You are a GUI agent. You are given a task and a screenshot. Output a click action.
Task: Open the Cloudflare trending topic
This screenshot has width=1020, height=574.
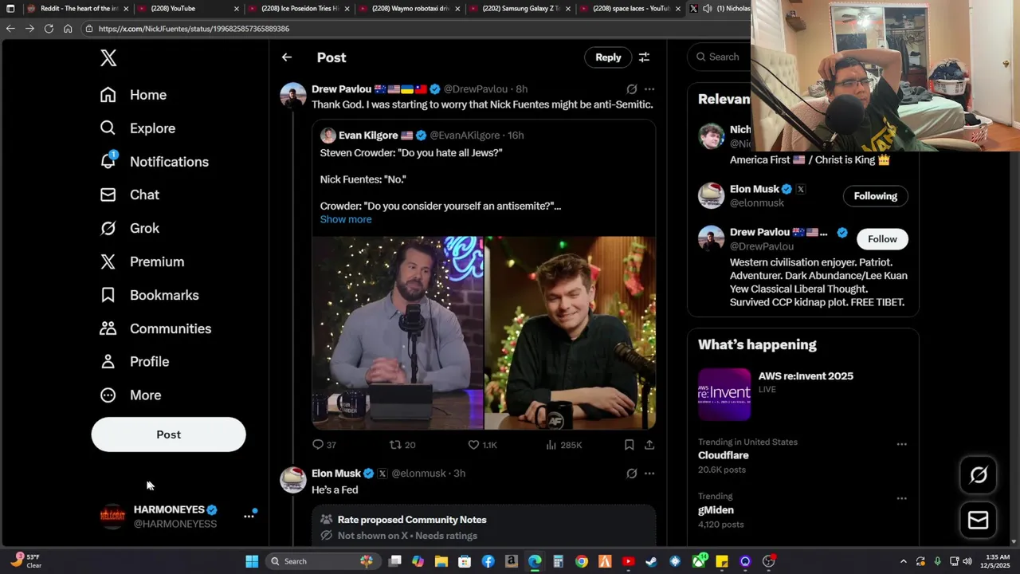click(x=723, y=455)
